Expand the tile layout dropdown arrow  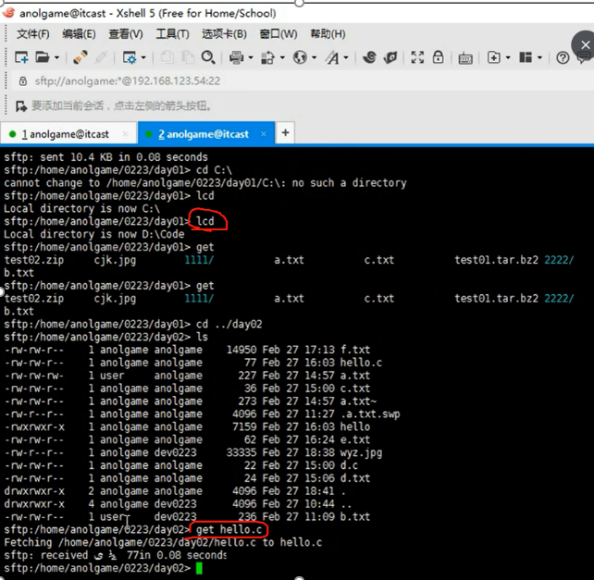[539, 57]
